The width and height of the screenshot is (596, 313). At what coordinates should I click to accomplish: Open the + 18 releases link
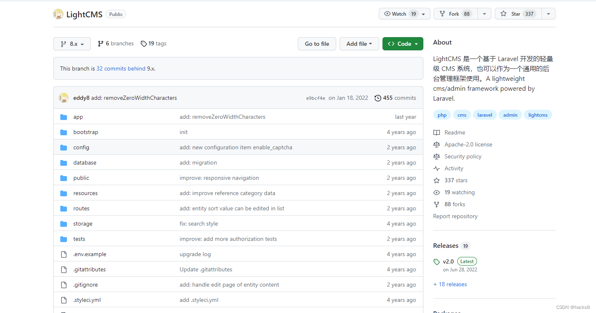click(450, 284)
